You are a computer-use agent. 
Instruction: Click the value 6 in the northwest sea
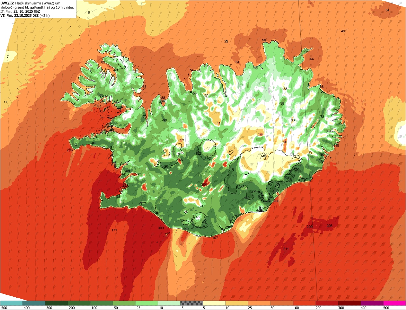pos(89,12)
